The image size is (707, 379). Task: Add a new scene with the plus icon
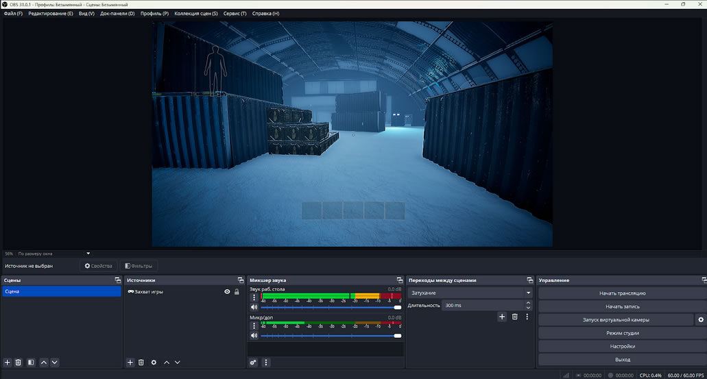click(8, 363)
